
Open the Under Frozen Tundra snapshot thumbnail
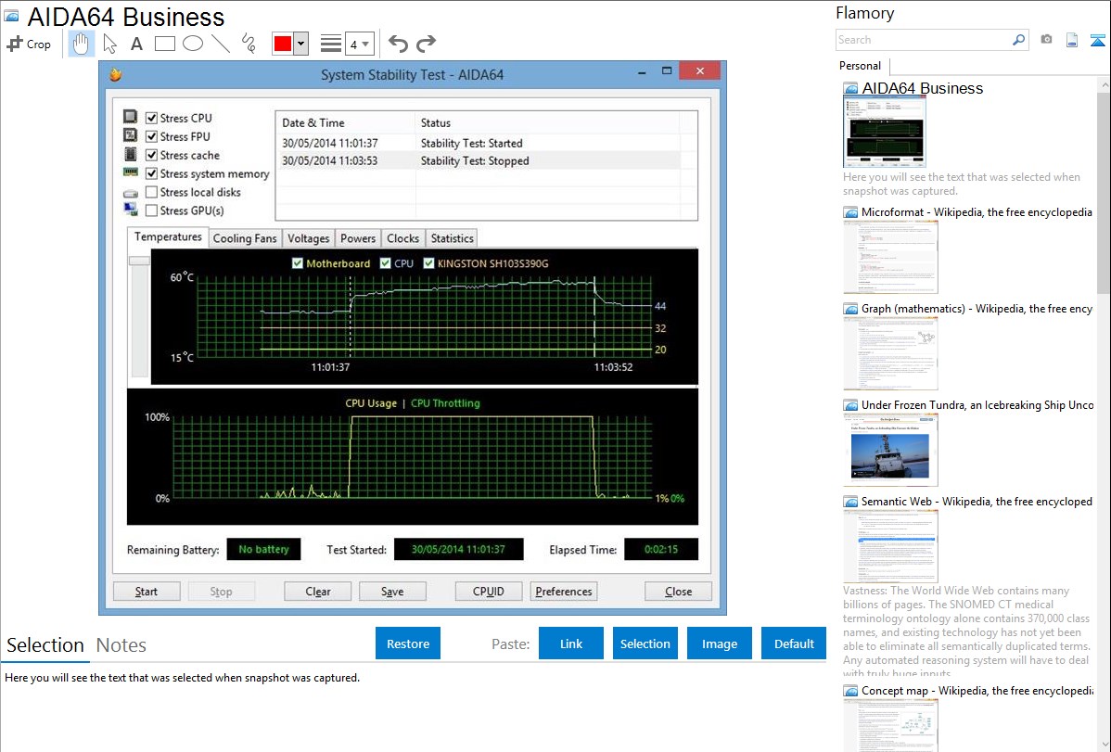pyautogui.click(x=890, y=451)
